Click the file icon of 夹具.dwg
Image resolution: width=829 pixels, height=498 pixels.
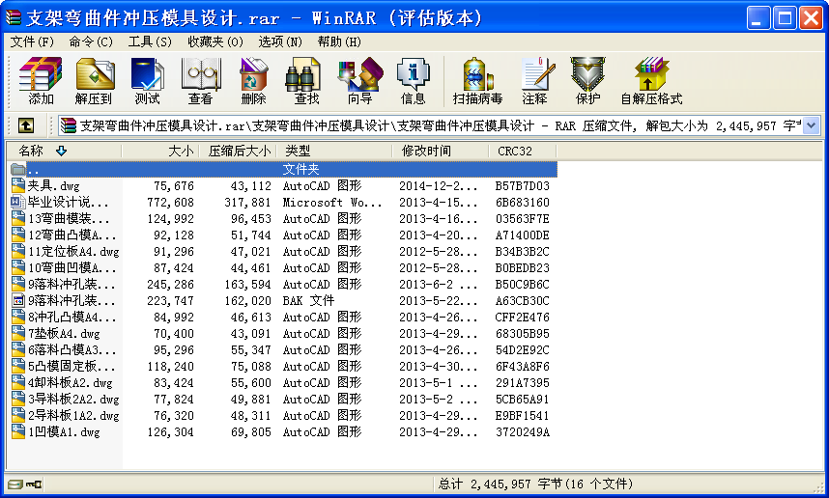click(x=18, y=185)
